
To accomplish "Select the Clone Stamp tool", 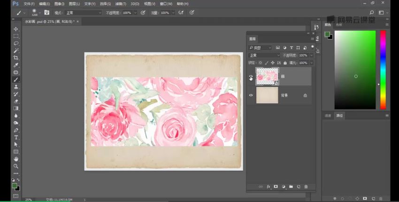I will click(16, 87).
